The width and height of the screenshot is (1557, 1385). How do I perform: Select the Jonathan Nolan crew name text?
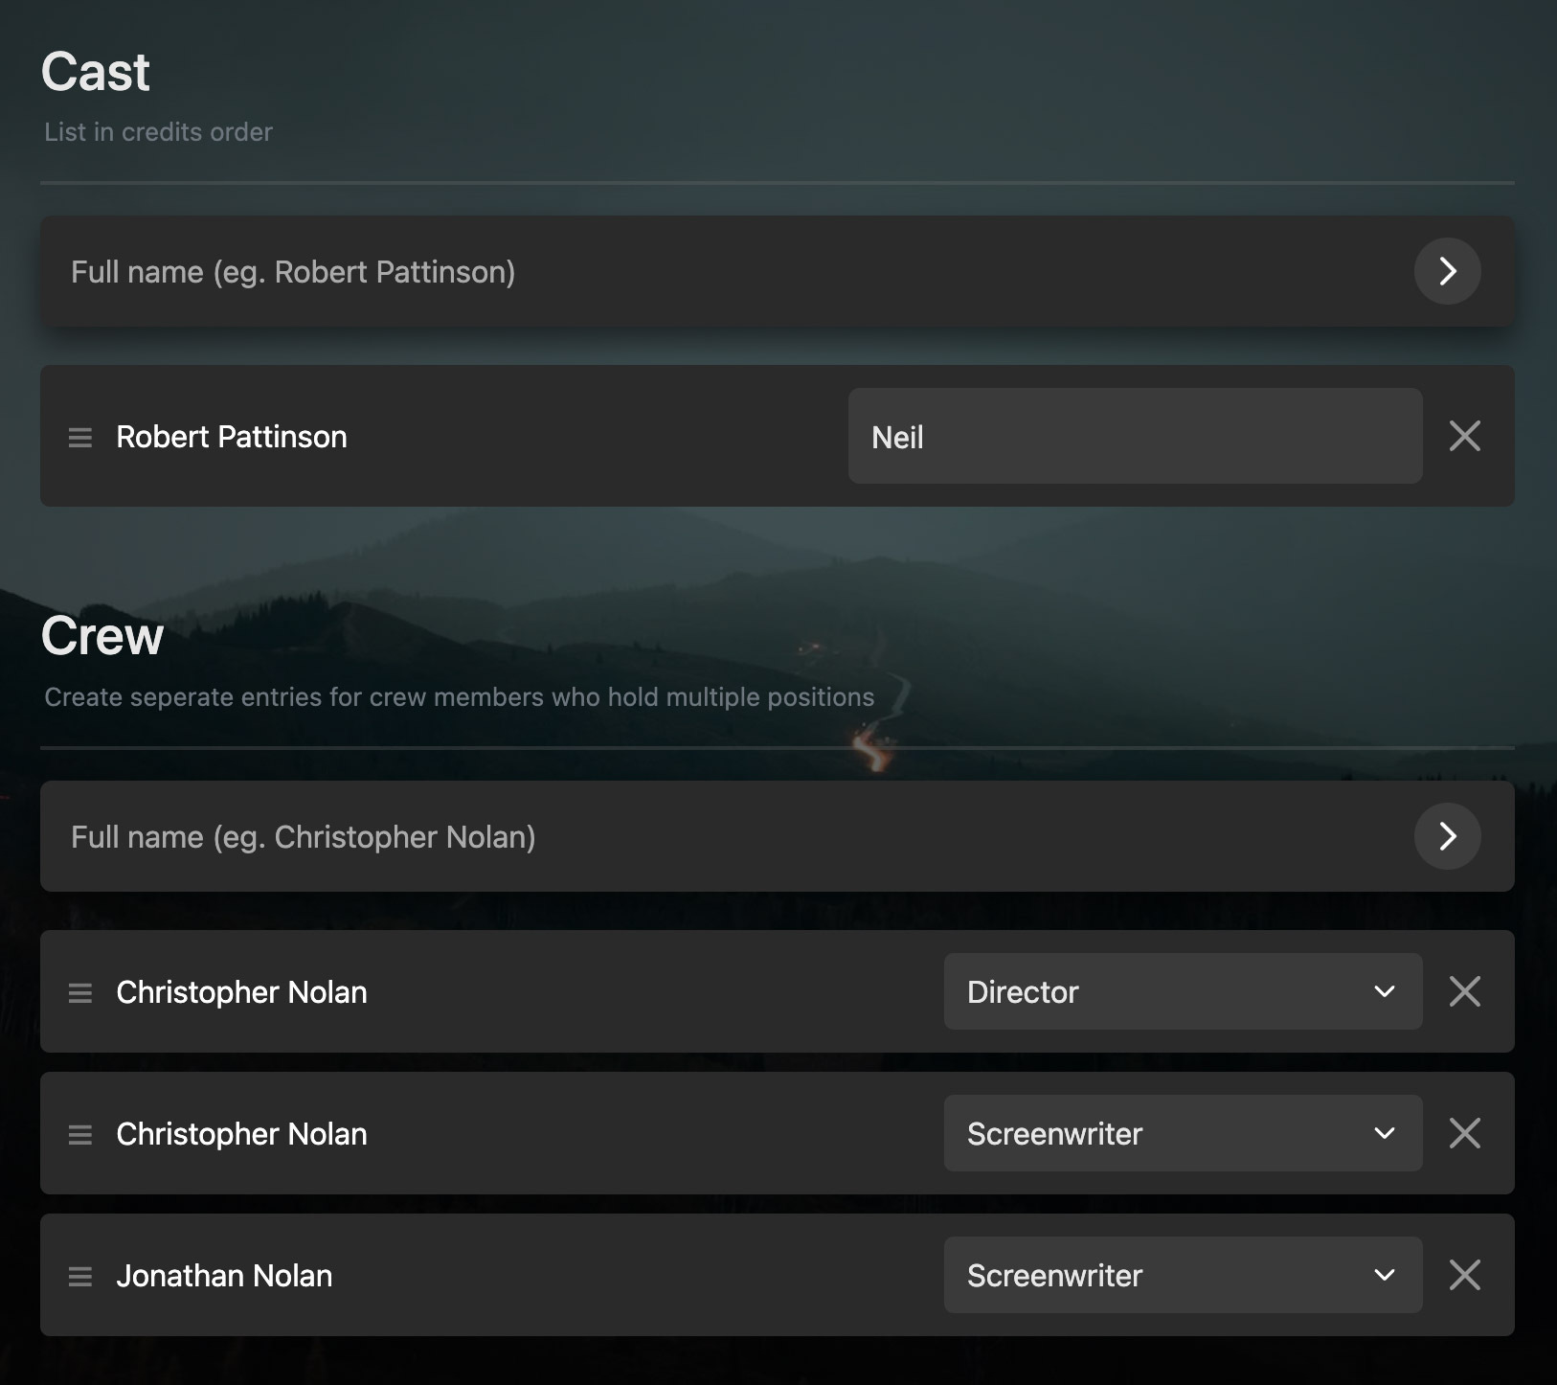224,1276
